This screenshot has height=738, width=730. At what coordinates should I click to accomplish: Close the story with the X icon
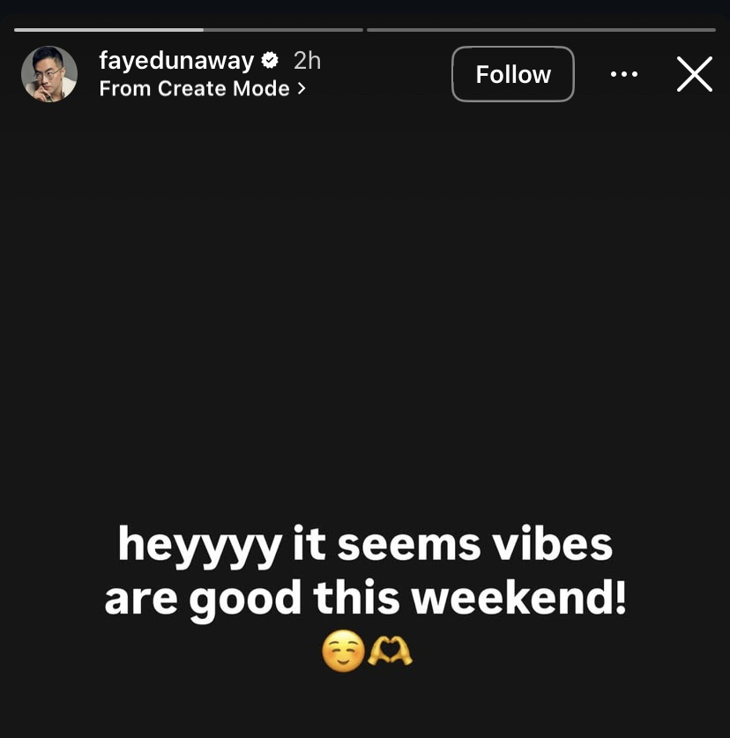click(x=694, y=74)
